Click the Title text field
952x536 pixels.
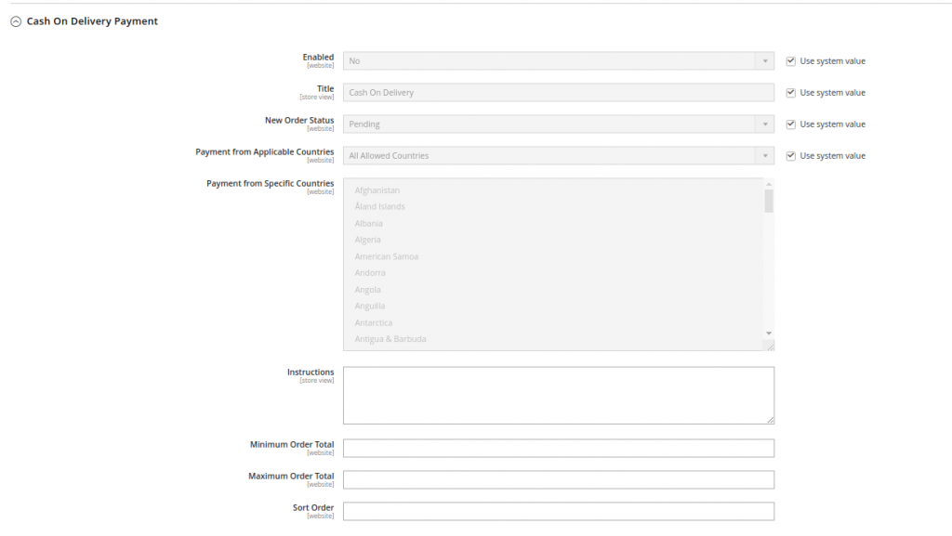[558, 93]
